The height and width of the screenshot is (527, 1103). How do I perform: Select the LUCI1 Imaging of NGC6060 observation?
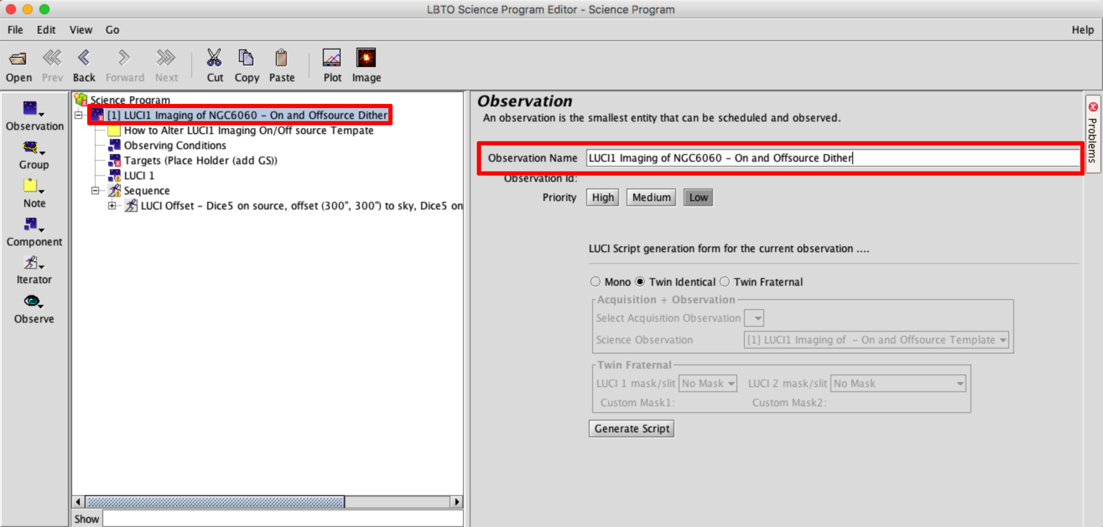click(x=247, y=115)
